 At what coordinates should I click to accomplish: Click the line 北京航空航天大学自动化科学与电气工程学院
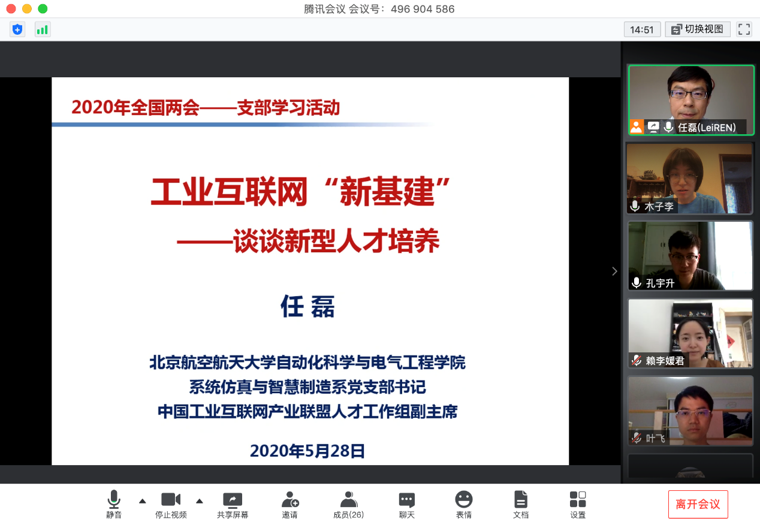(x=307, y=363)
